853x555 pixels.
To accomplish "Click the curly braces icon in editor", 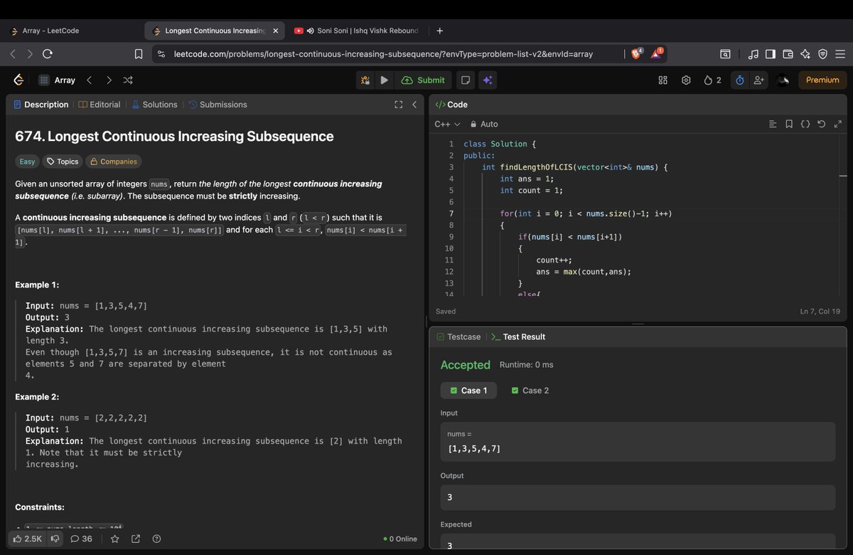I will pos(805,124).
